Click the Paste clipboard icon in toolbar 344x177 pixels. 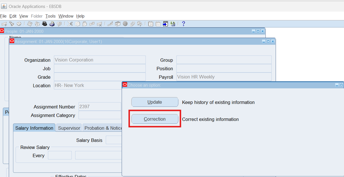pyautogui.click(x=85, y=24)
